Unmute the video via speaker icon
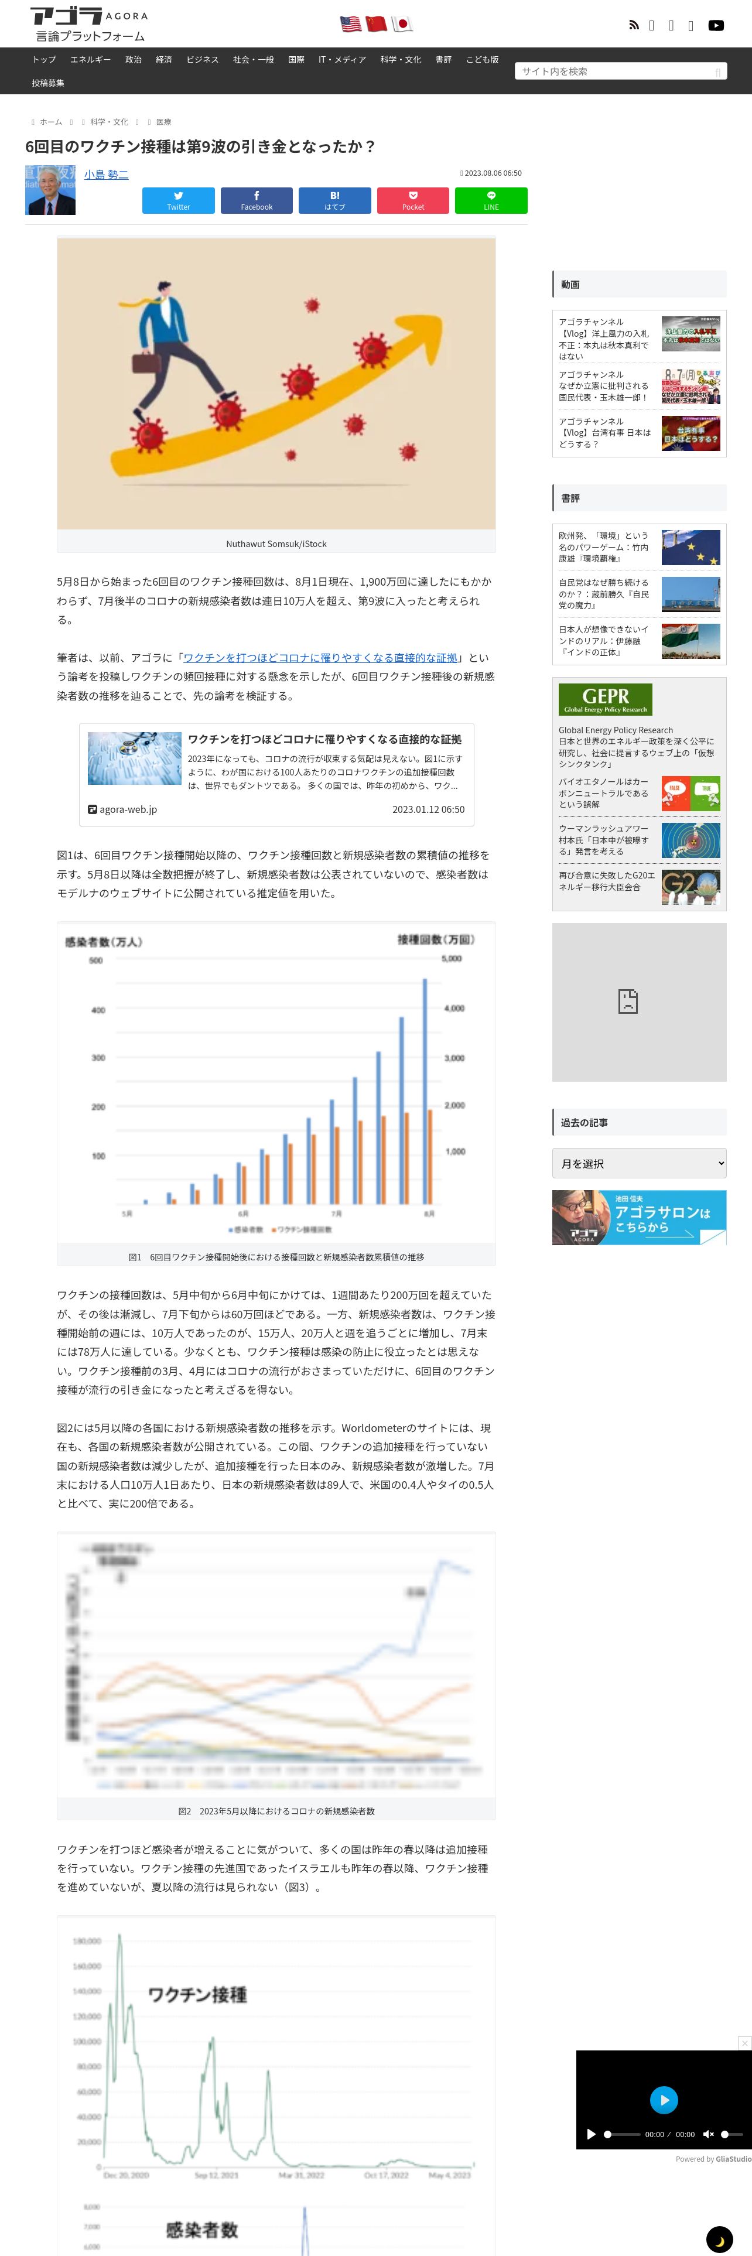The width and height of the screenshot is (752, 2256). point(708,2134)
